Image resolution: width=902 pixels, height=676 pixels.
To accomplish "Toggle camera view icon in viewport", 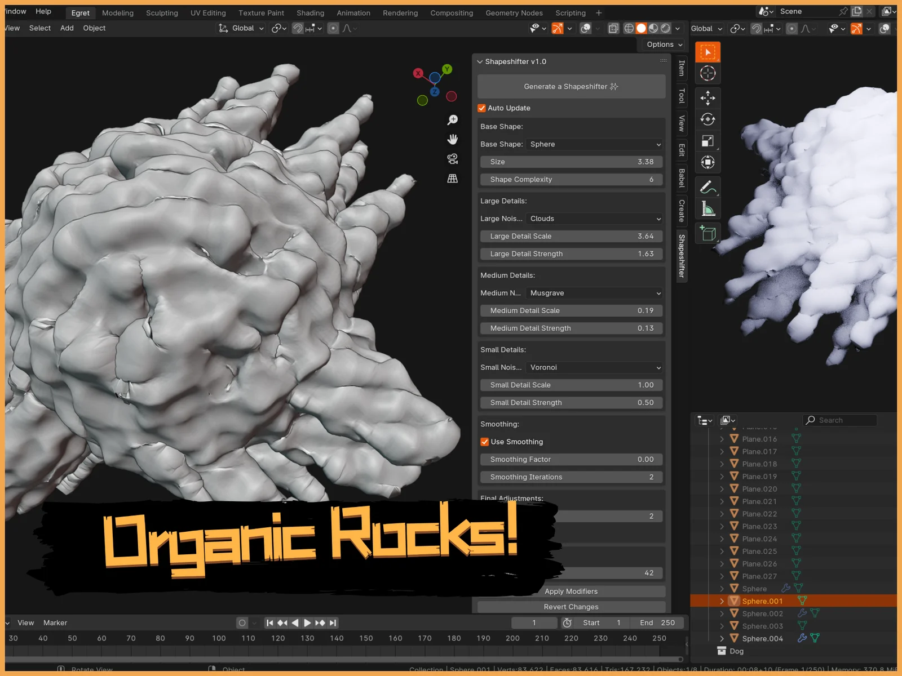I will (452, 159).
